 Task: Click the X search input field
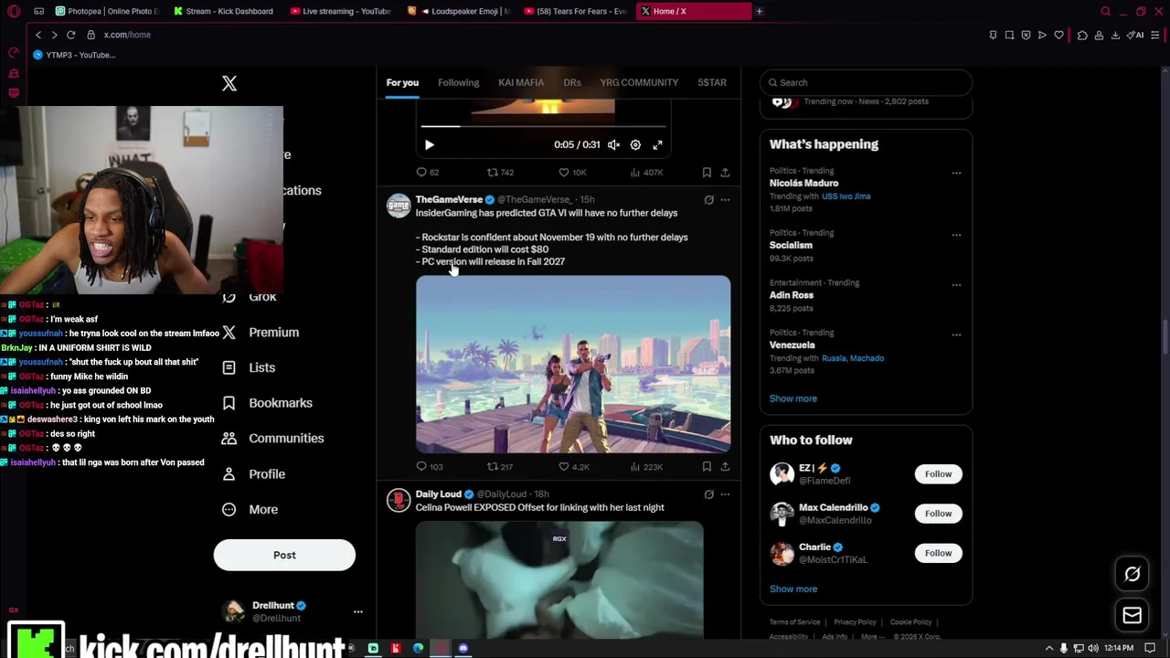point(866,82)
